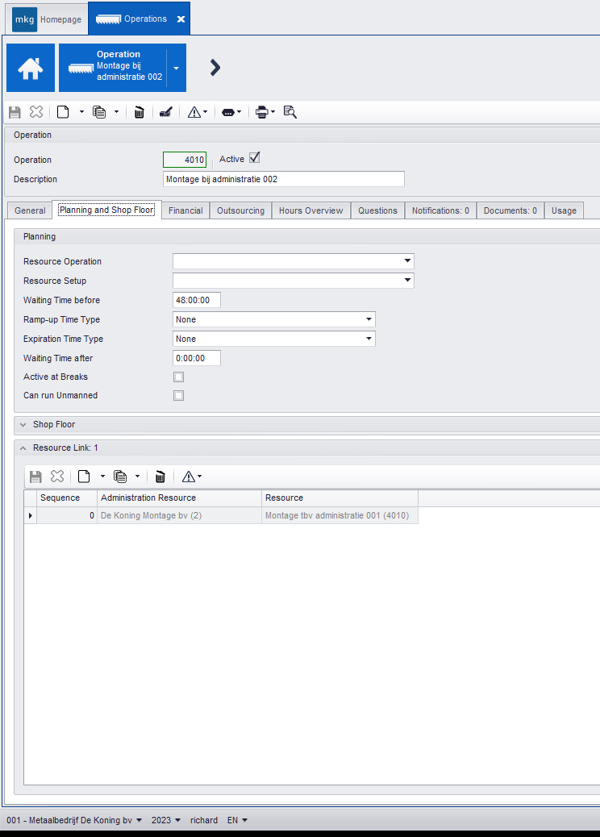The width and height of the screenshot is (600, 837).
Task: Open the New record dropdown arrow in main toolbar
Action: [x=81, y=112]
